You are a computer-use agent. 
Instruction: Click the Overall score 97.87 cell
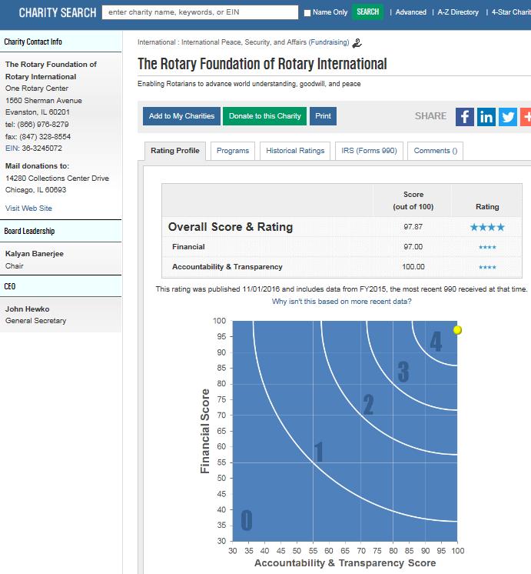(413, 227)
